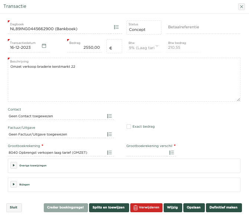Viewport: 249px width, 223px height.
Task: Click the Sluit button
Action: coord(14,207)
